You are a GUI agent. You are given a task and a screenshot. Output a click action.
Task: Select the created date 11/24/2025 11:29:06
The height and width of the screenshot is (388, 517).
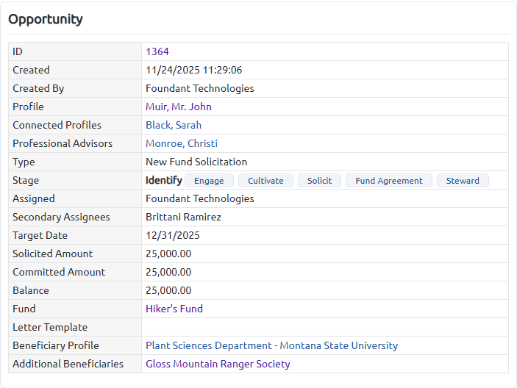coord(193,70)
